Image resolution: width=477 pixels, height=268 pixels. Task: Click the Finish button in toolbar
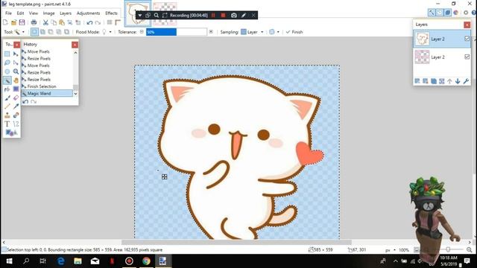tap(294, 32)
